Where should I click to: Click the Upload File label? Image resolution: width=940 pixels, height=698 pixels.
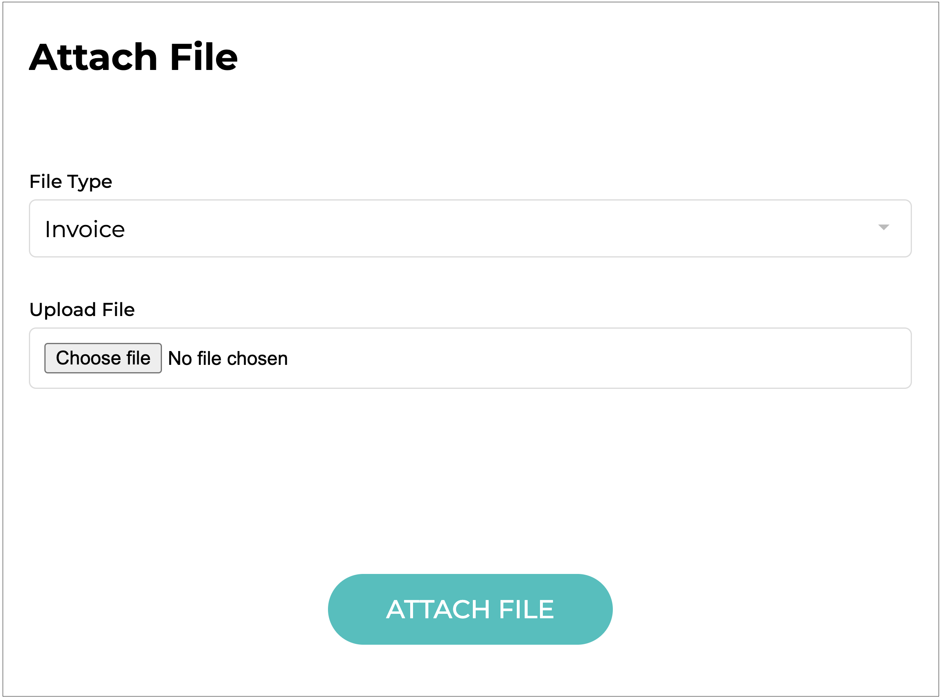point(82,309)
